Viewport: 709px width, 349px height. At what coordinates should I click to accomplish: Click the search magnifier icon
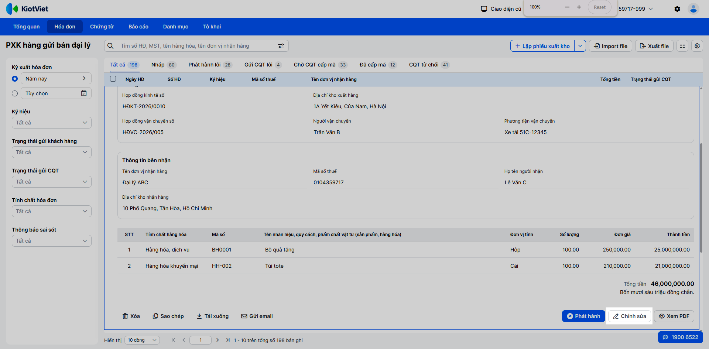(110, 46)
